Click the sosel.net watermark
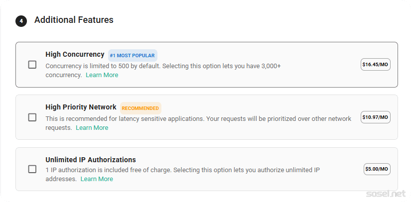The width and height of the screenshot is (411, 202). click(385, 192)
